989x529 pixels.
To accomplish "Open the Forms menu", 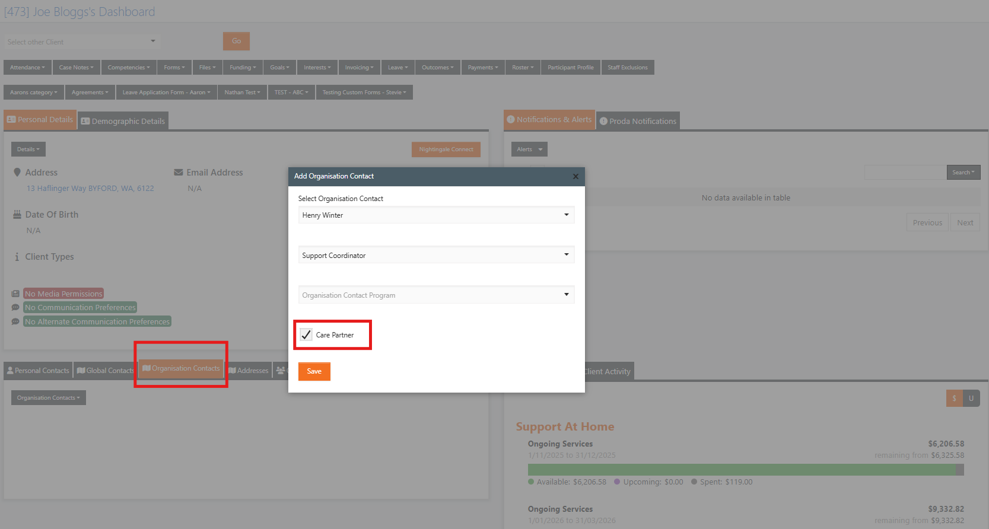I will [x=174, y=68].
